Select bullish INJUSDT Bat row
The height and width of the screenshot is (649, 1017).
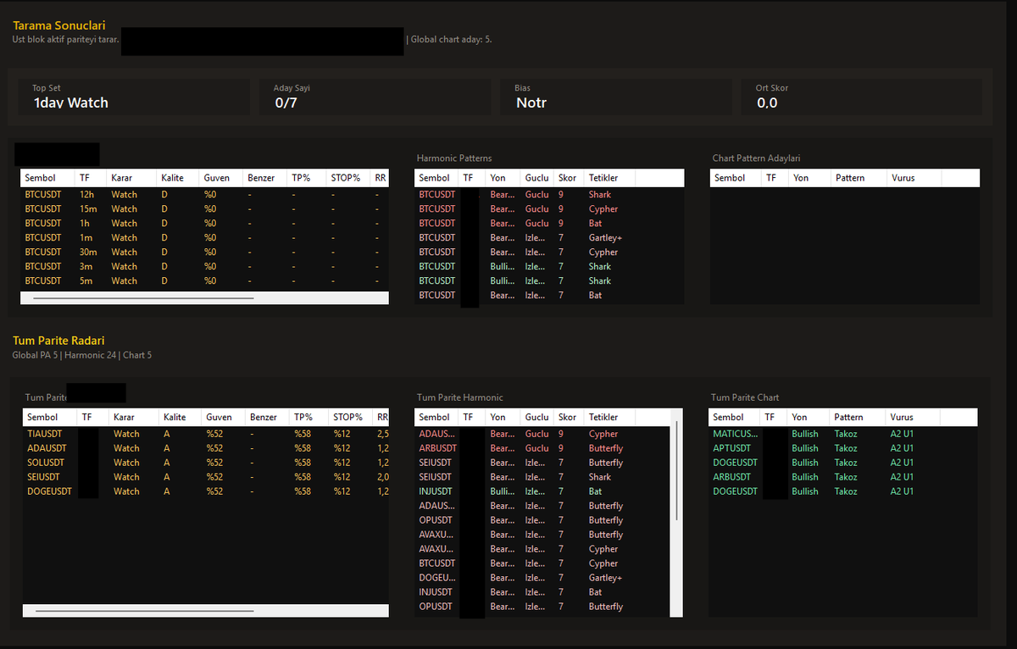[x=542, y=491]
